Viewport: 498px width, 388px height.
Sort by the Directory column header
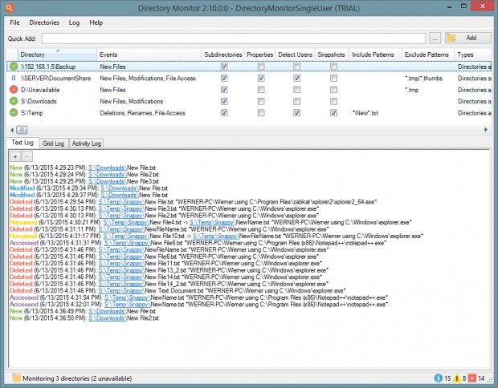coord(58,55)
